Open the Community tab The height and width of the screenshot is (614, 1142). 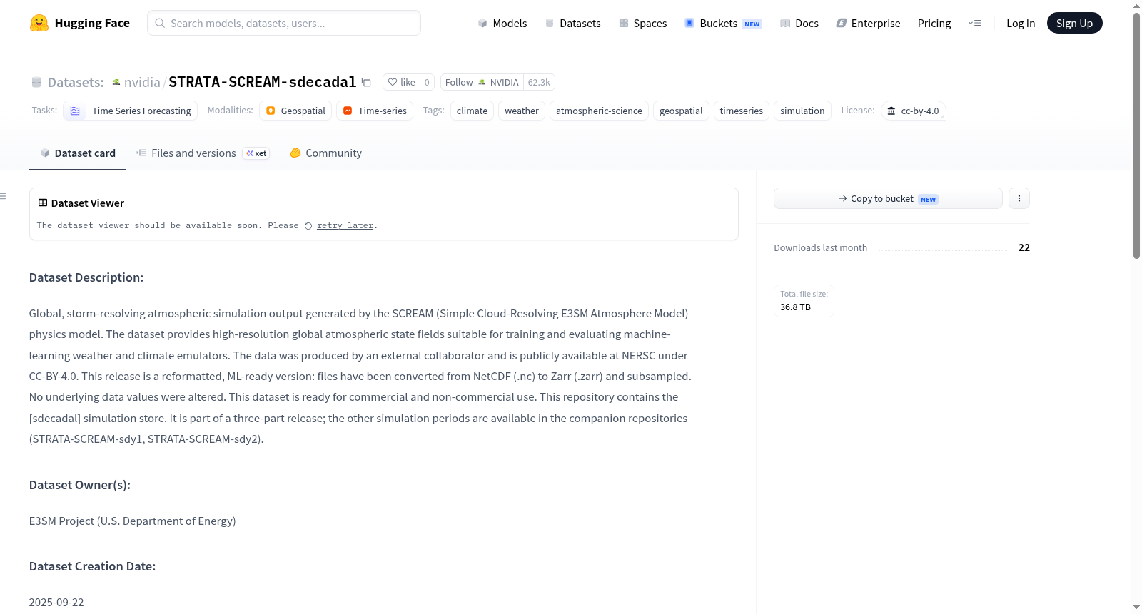[x=325, y=153]
